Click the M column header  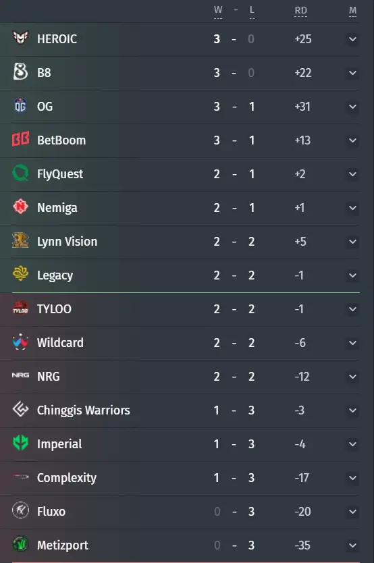point(353,11)
